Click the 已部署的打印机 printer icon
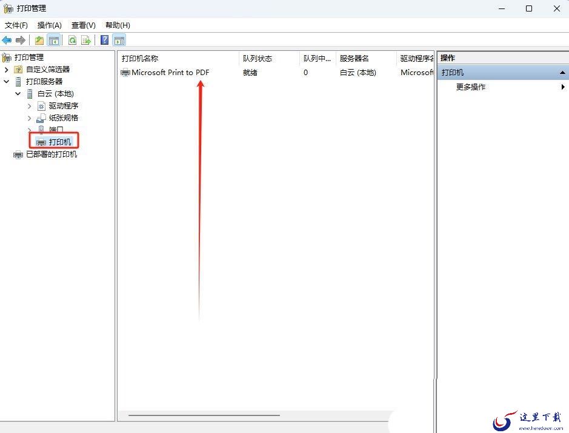The height and width of the screenshot is (433, 569). click(18, 155)
